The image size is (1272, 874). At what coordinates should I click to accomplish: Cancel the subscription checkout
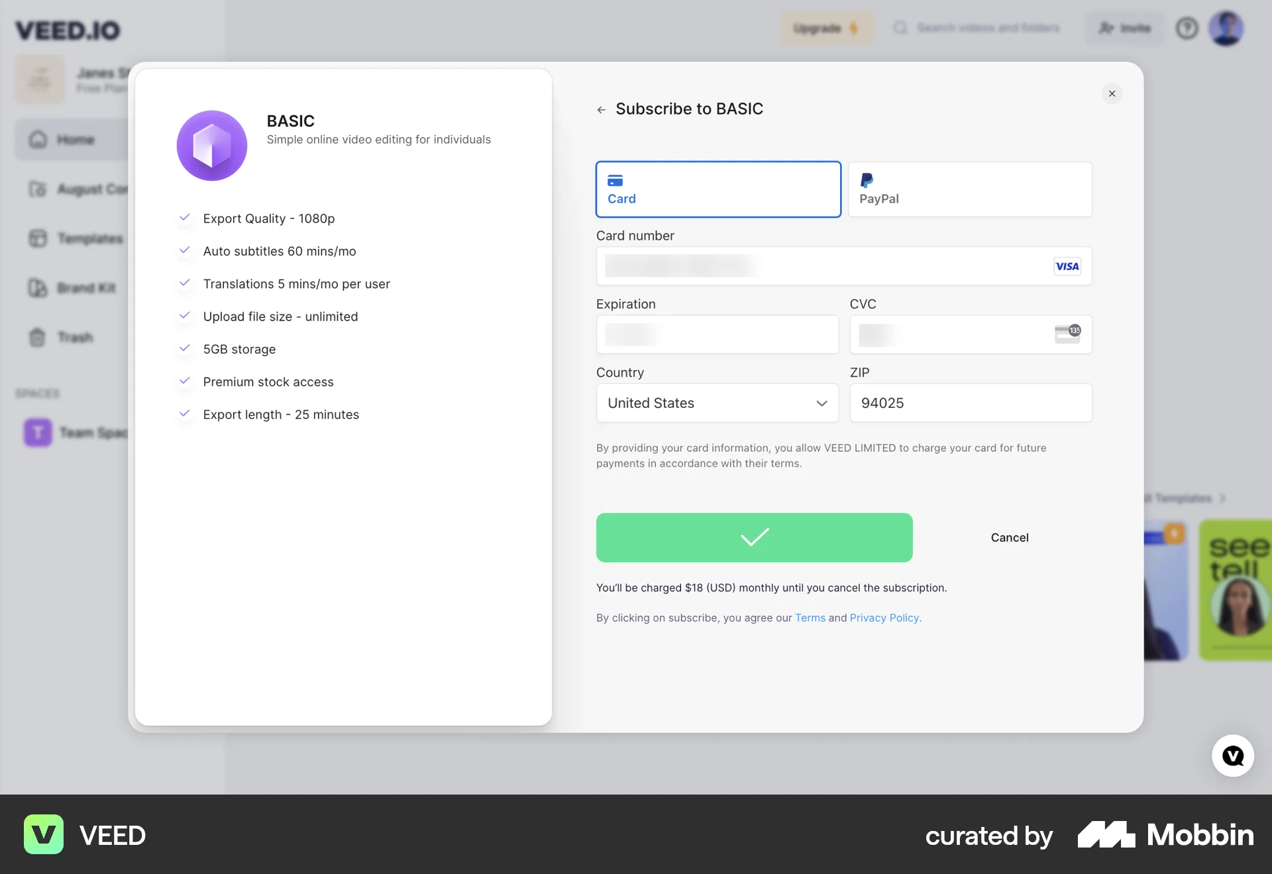coord(1010,537)
